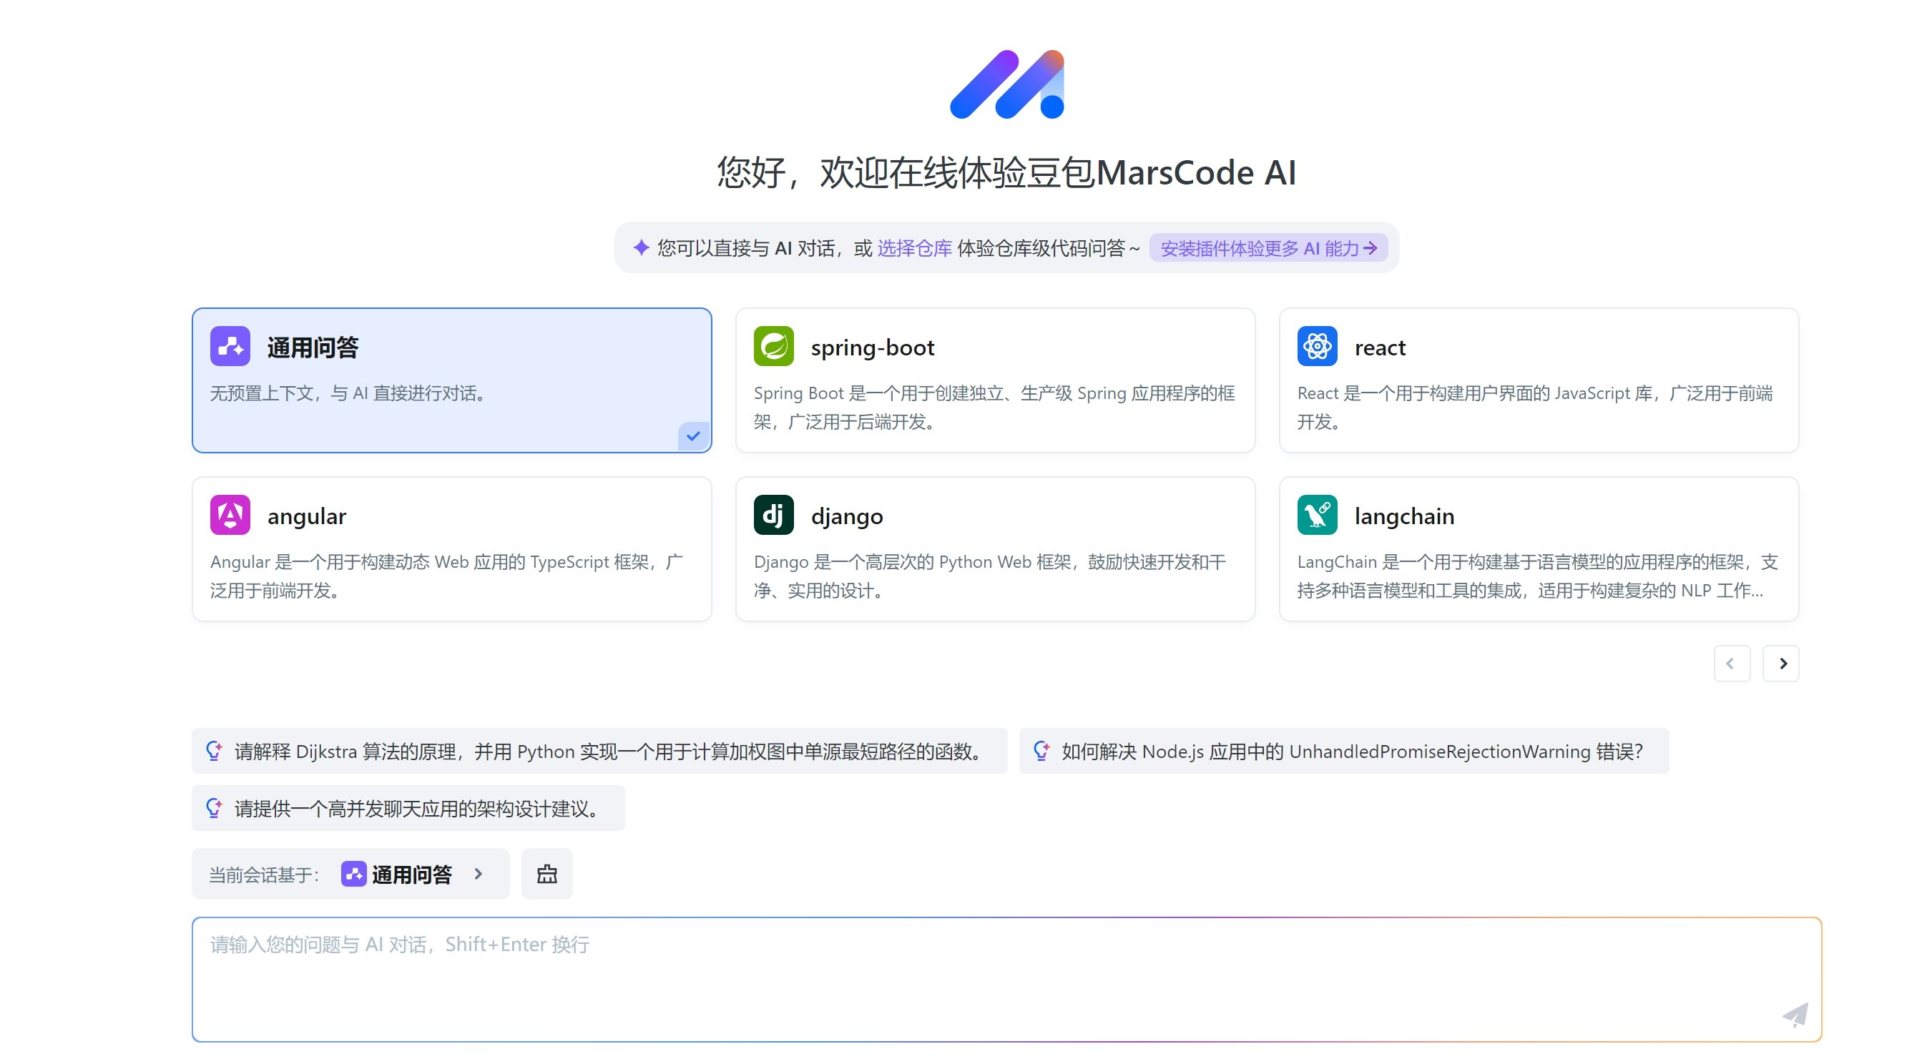
Task: Open the 选择仓库 link
Action: coord(916,247)
